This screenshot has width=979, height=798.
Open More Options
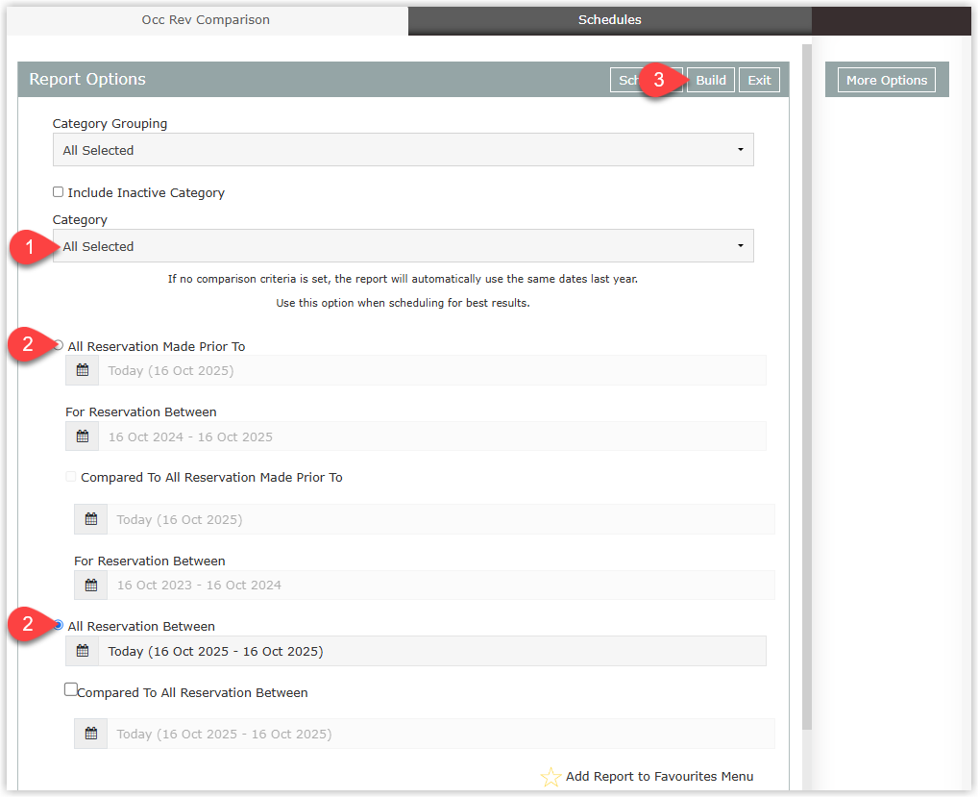(x=887, y=80)
